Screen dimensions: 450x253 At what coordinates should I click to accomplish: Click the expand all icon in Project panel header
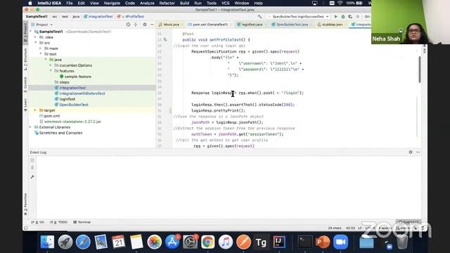(x=136, y=25)
